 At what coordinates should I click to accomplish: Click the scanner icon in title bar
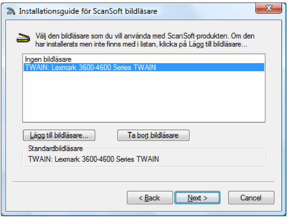tap(11, 11)
